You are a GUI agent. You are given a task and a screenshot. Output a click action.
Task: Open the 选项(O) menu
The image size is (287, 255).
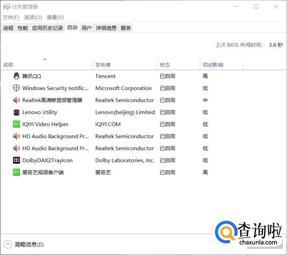[33, 17]
